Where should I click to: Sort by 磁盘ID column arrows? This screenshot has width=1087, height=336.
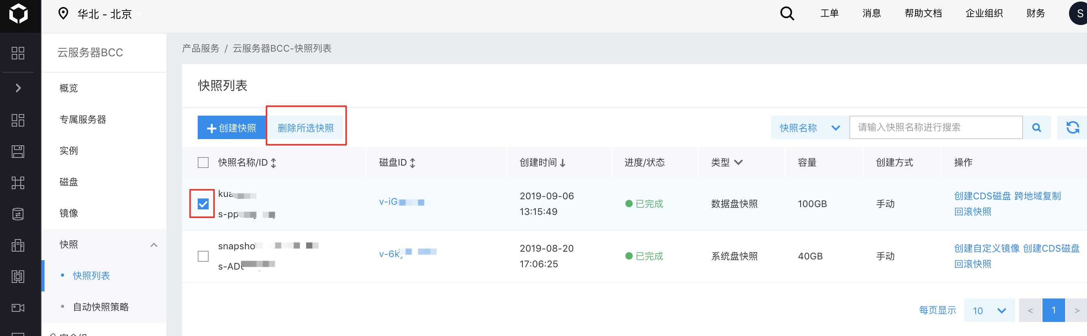point(413,163)
